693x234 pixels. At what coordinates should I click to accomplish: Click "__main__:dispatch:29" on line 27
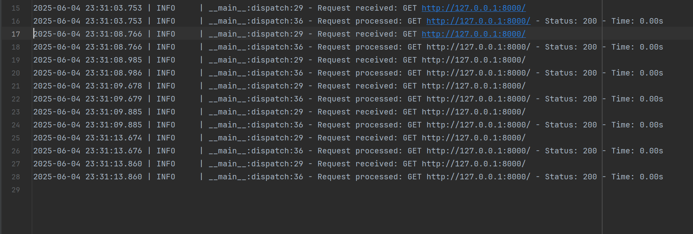[x=256, y=164]
